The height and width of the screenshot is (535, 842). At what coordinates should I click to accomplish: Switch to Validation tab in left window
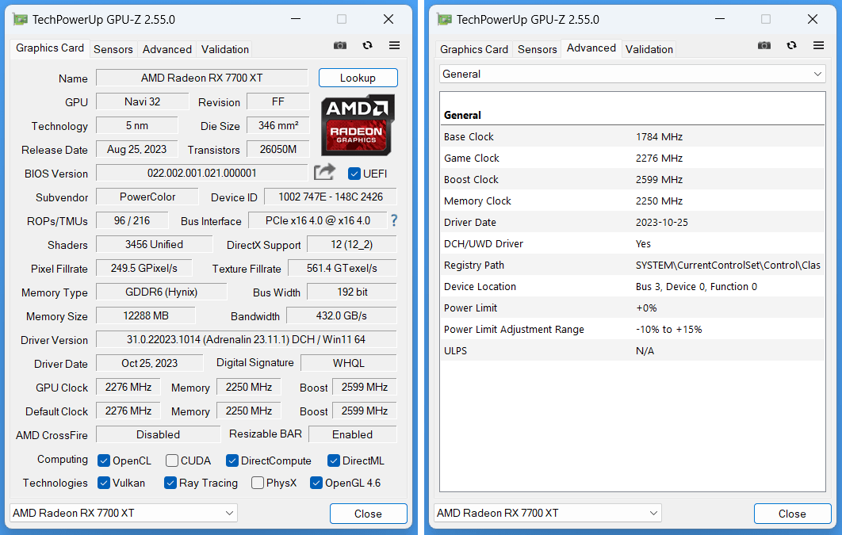pos(224,49)
